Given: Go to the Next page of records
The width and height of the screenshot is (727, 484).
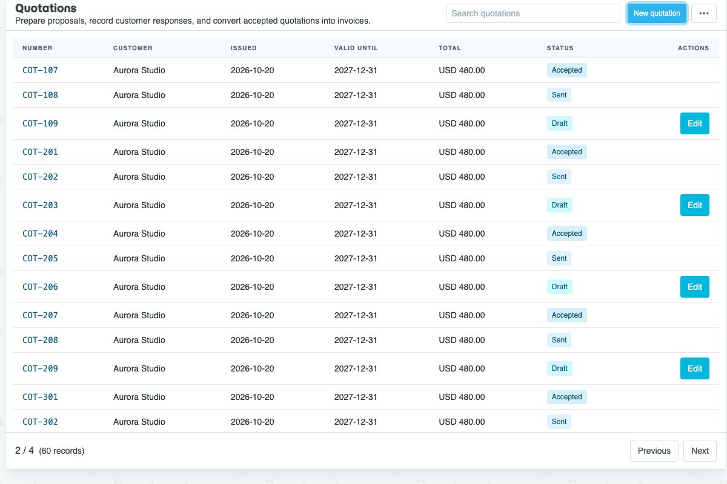Looking at the screenshot, I should 700,451.
